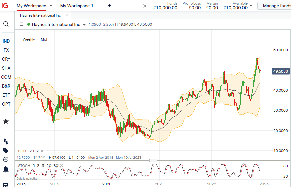Change the Weekly timeframe setting
The height and width of the screenshot is (187, 291).
pos(29,39)
